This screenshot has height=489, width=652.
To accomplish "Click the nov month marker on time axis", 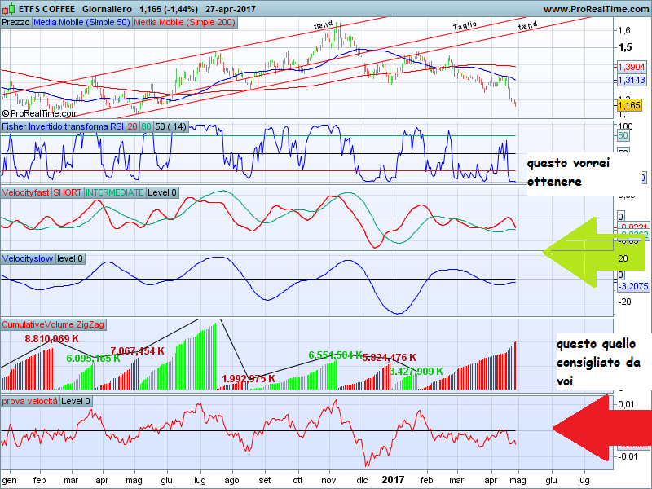I will coord(328,480).
